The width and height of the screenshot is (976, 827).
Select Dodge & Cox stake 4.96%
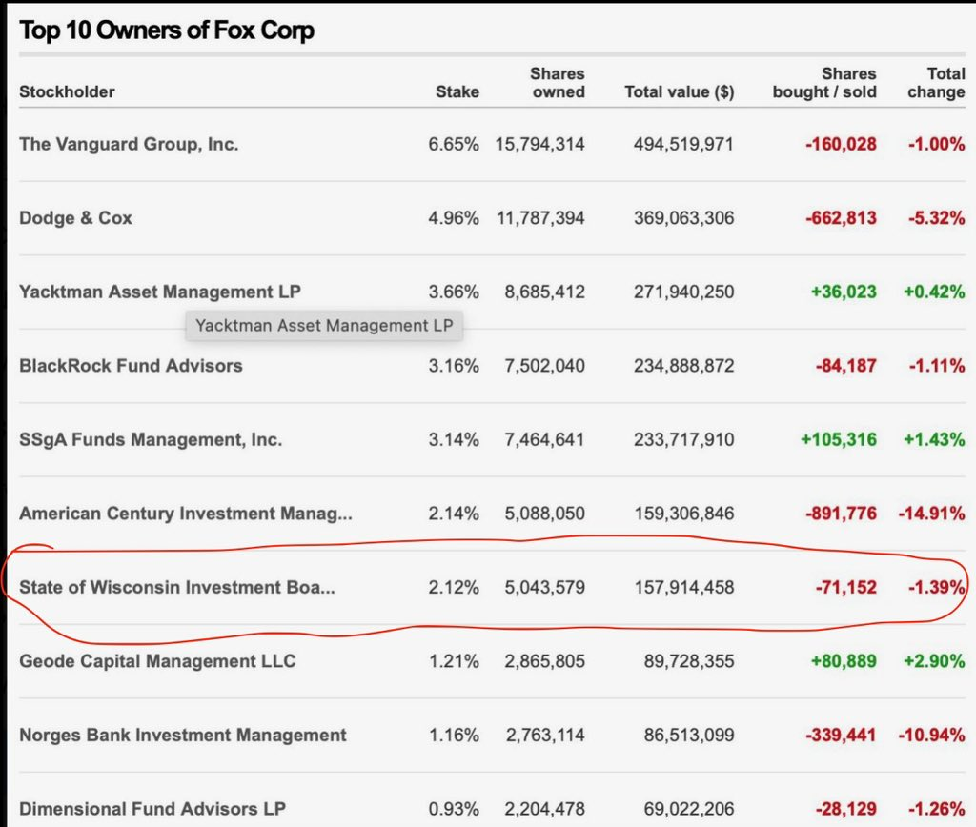point(454,218)
